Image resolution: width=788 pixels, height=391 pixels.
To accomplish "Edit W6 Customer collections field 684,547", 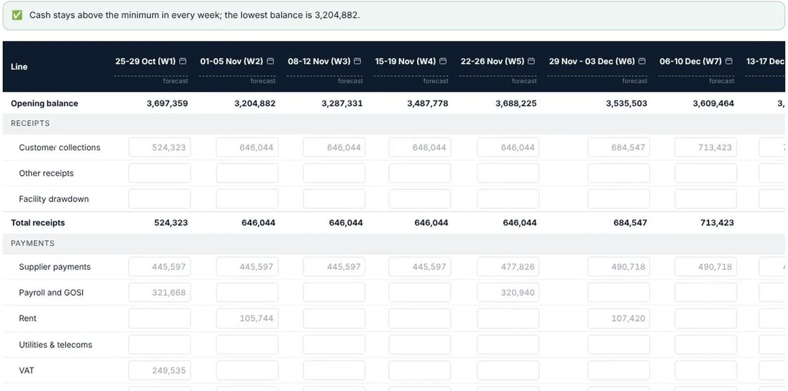I will (x=619, y=148).
